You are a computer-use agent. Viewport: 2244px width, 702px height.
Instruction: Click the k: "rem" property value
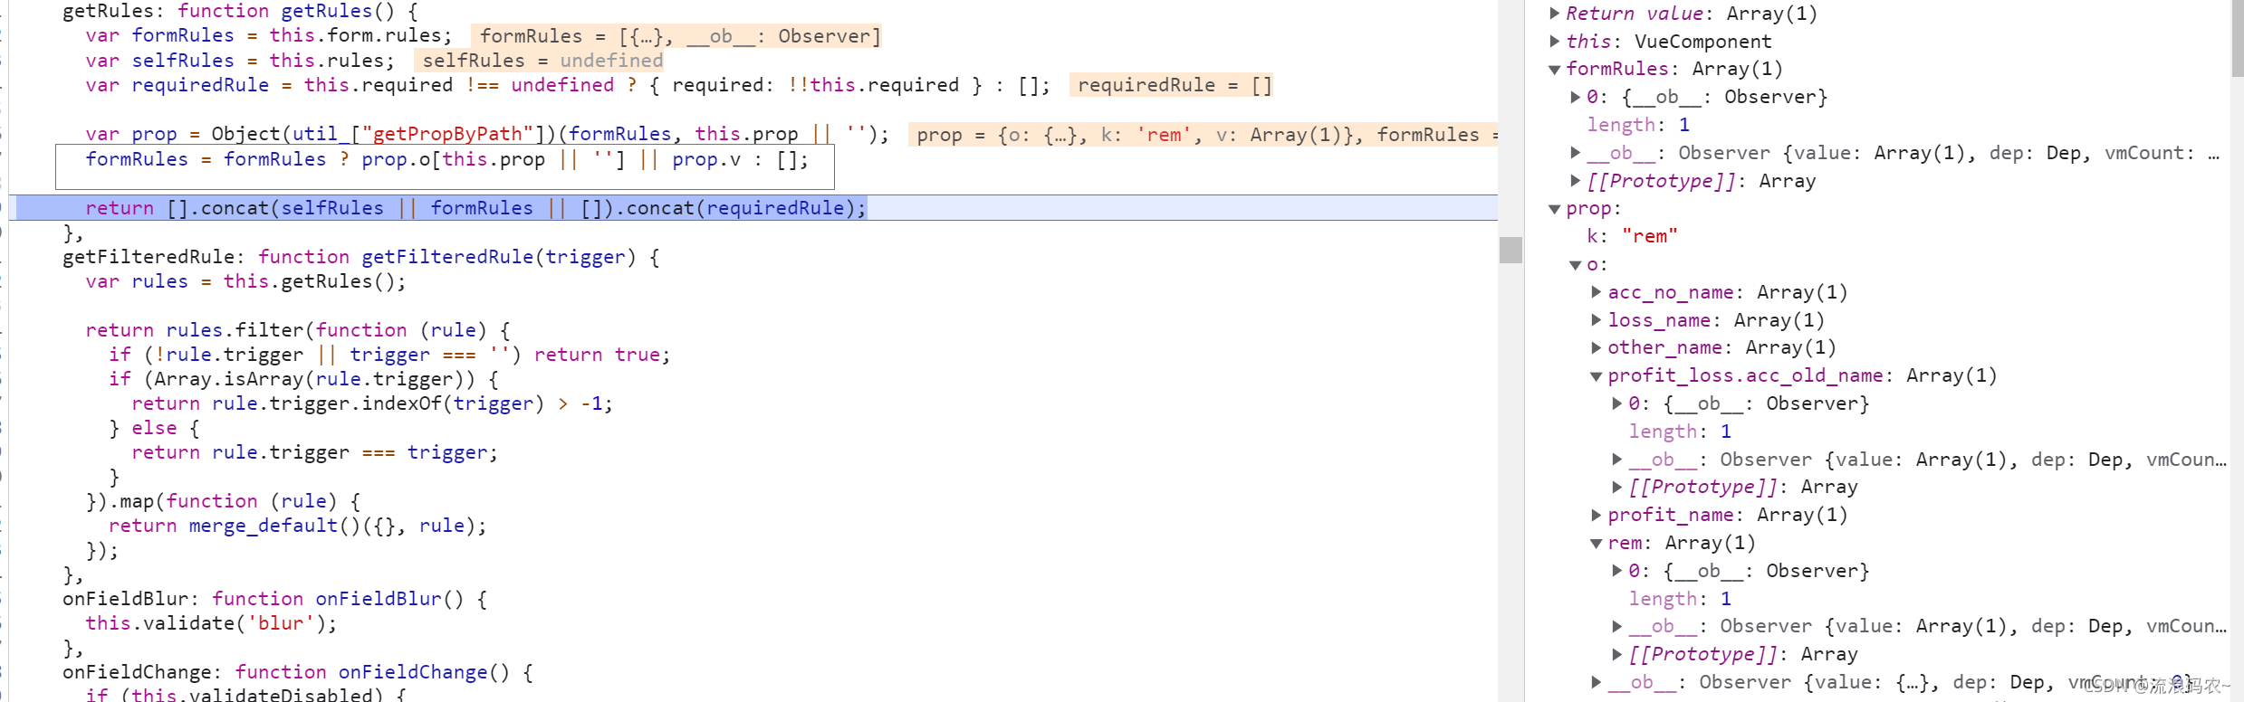click(x=1649, y=237)
